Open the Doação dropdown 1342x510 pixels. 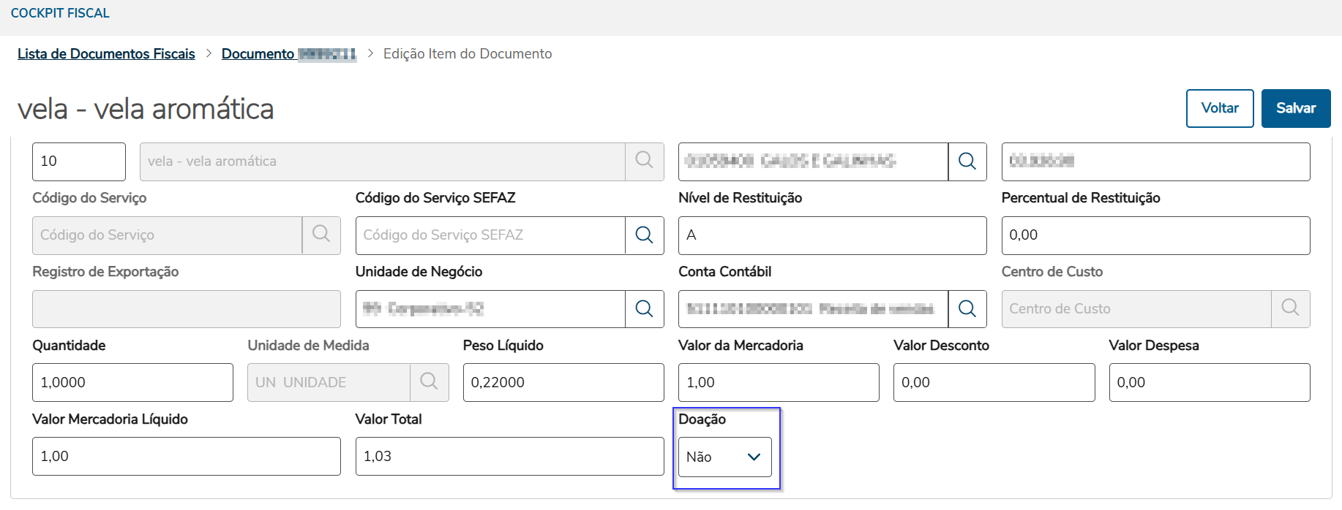724,457
